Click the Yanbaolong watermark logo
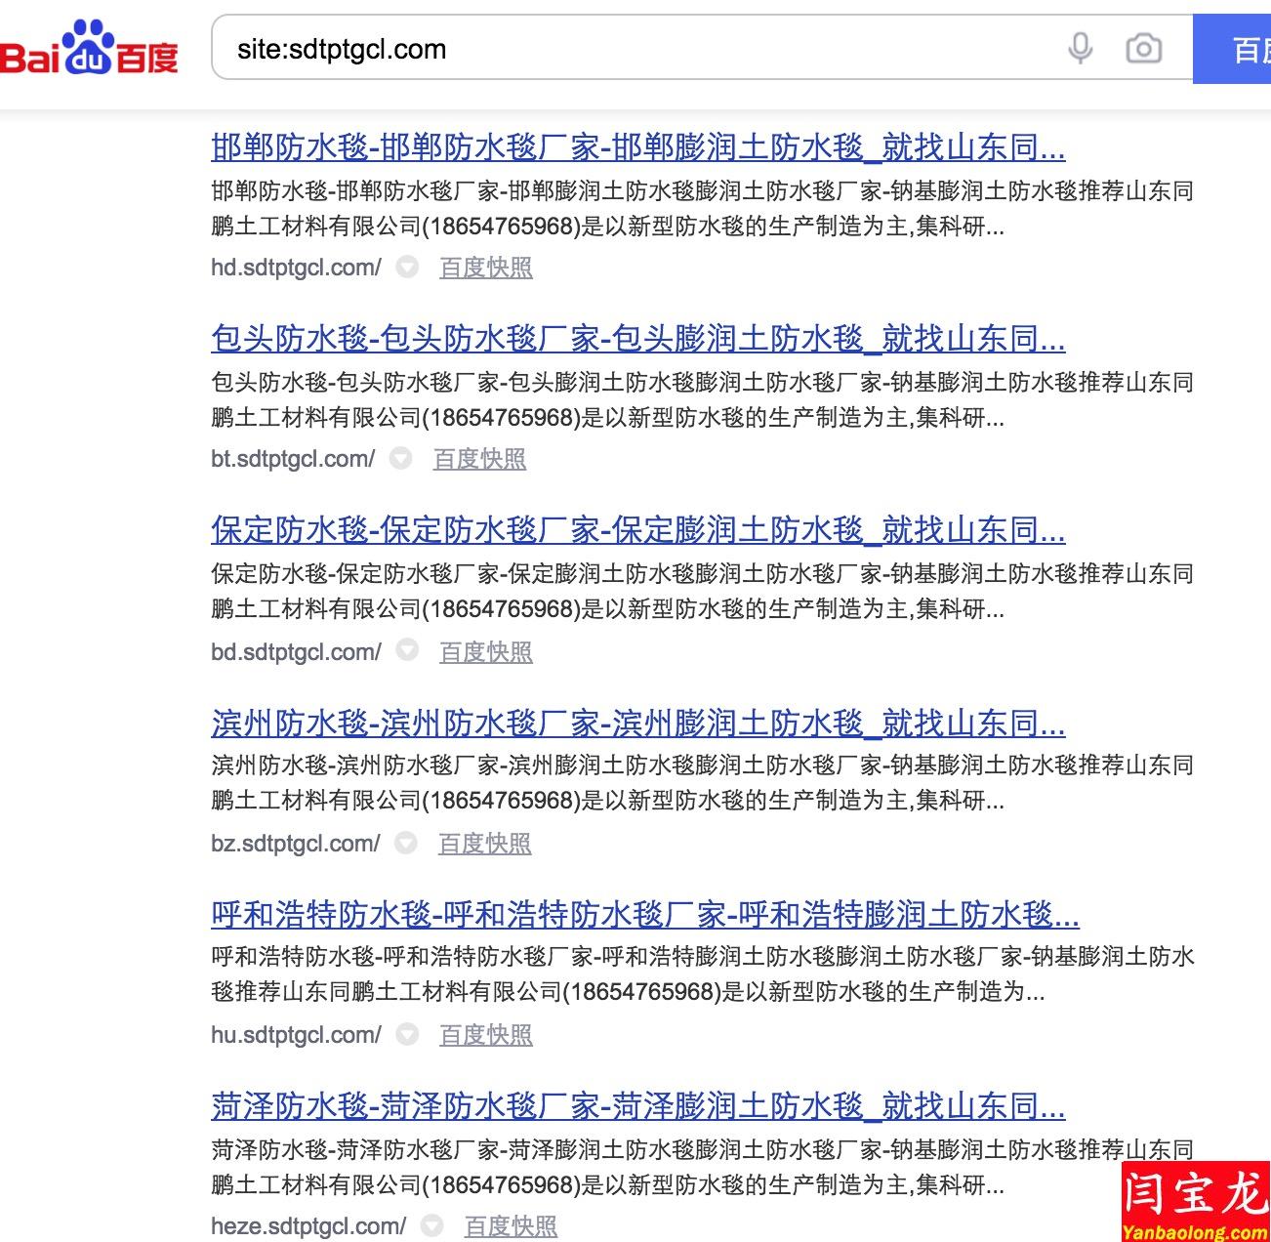Viewport: 1271px width, 1242px height. click(x=1193, y=1199)
